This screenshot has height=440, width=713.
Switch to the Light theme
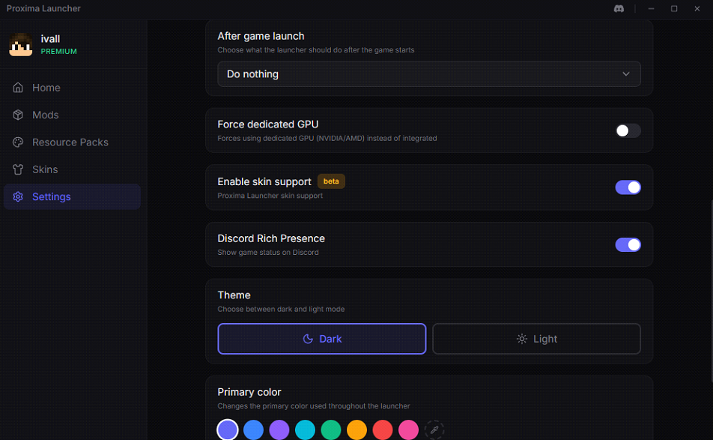pyautogui.click(x=536, y=339)
